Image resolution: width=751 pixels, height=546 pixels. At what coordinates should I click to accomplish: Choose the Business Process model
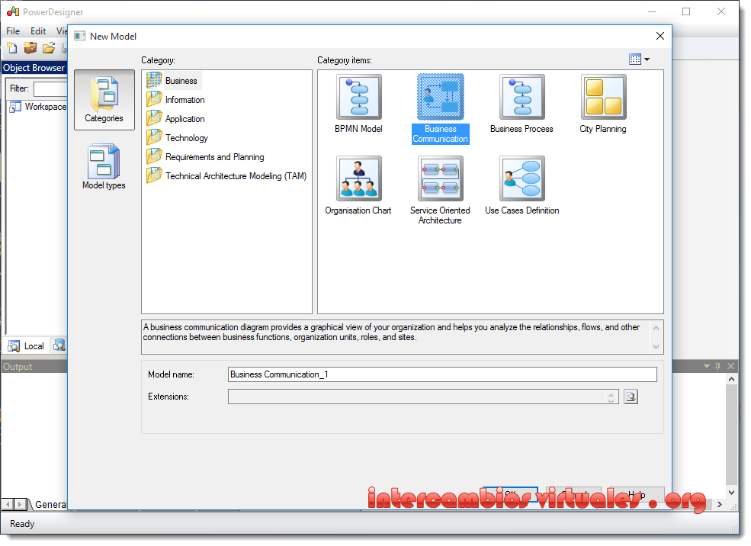(x=522, y=104)
